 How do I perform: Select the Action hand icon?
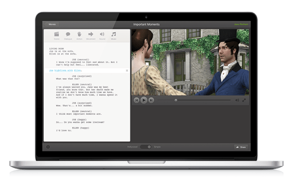pos(80,36)
